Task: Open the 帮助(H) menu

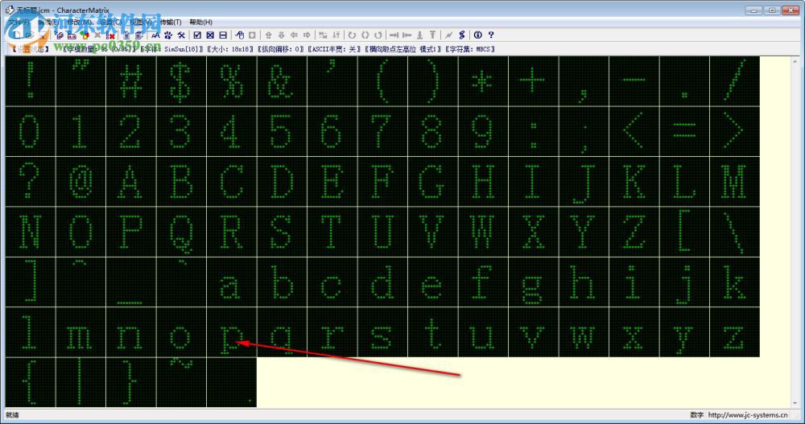Action: [200, 22]
